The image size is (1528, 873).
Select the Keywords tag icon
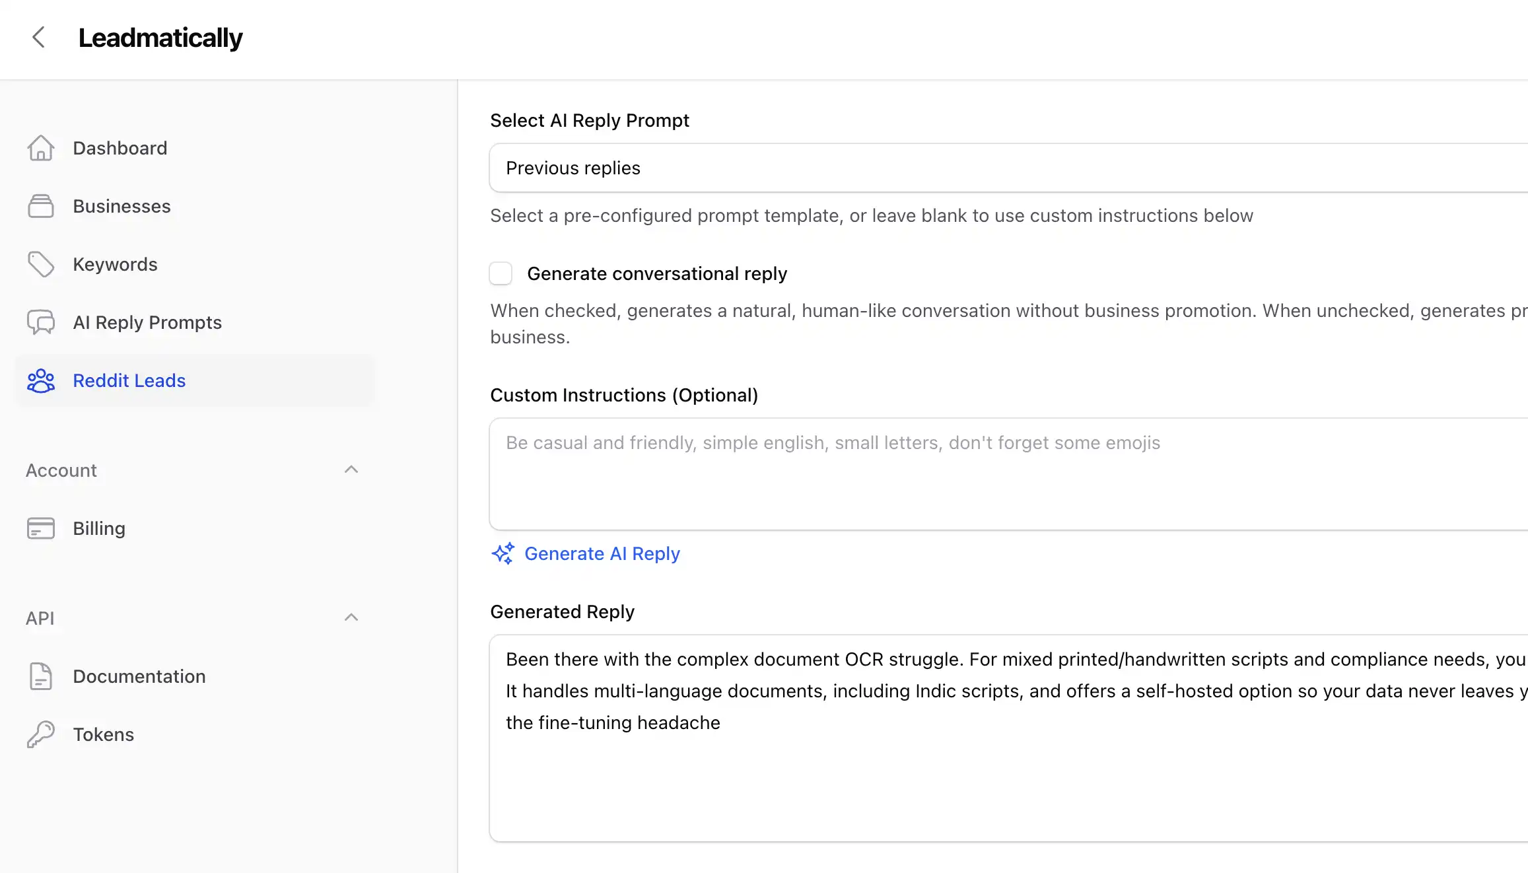41,264
